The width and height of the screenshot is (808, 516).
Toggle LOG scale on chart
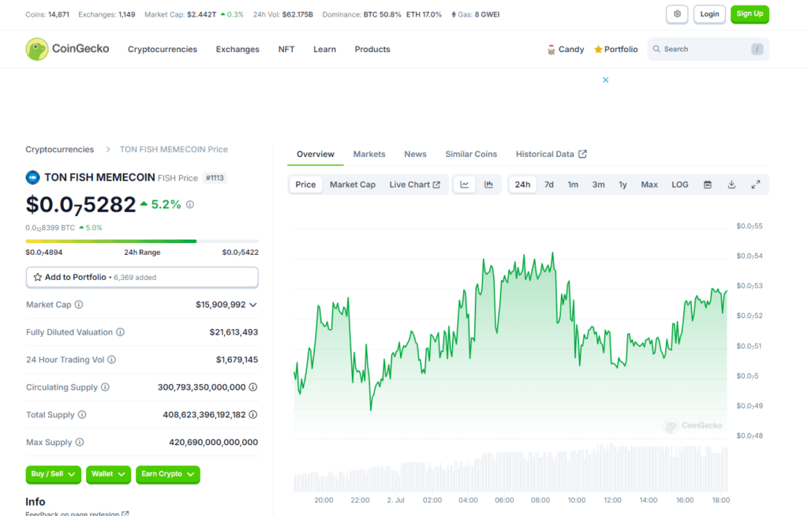click(679, 185)
